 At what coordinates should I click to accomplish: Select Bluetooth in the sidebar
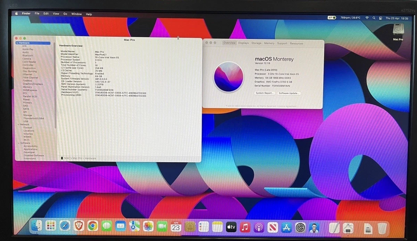[28, 56]
